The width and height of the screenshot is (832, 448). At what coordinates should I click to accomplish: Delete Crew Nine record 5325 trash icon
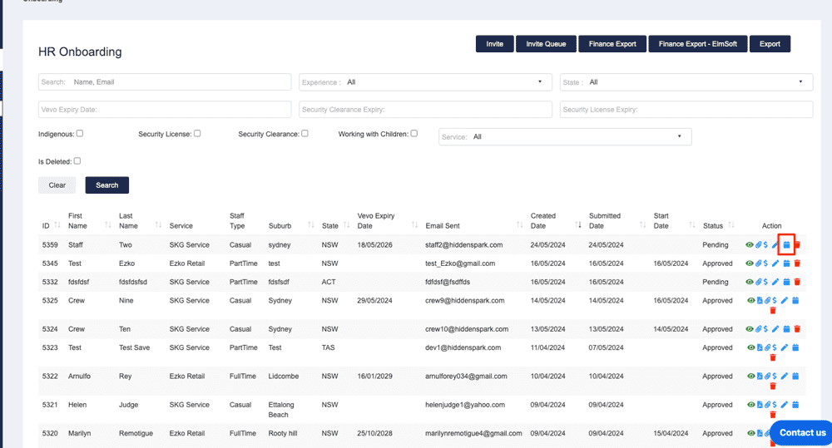(773, 311)
